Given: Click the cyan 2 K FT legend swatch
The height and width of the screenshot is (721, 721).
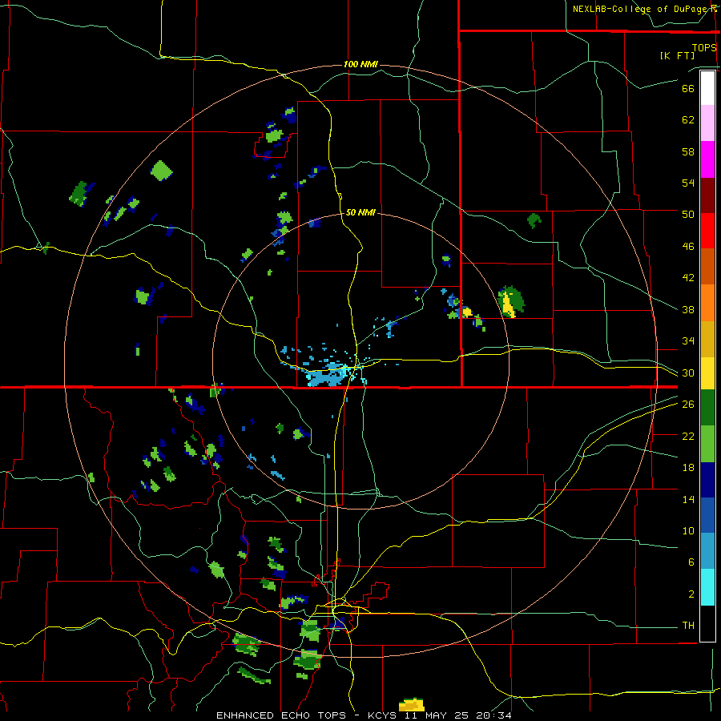Looking at the screenshot, I should [707, 587].
